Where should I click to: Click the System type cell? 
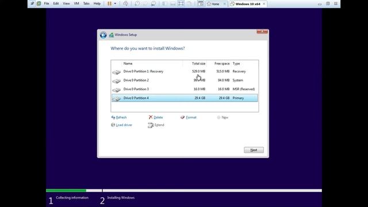coord(237,80)
